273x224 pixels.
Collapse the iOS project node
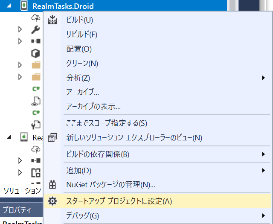[x=9, y=137]
